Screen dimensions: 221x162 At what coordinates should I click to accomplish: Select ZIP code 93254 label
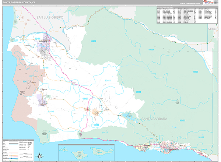[151, 49]
